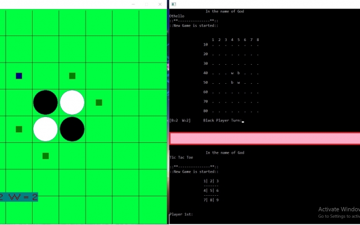Click the blue hint square on the Othello board
360x225 pixels.
[x=19, y=76]
